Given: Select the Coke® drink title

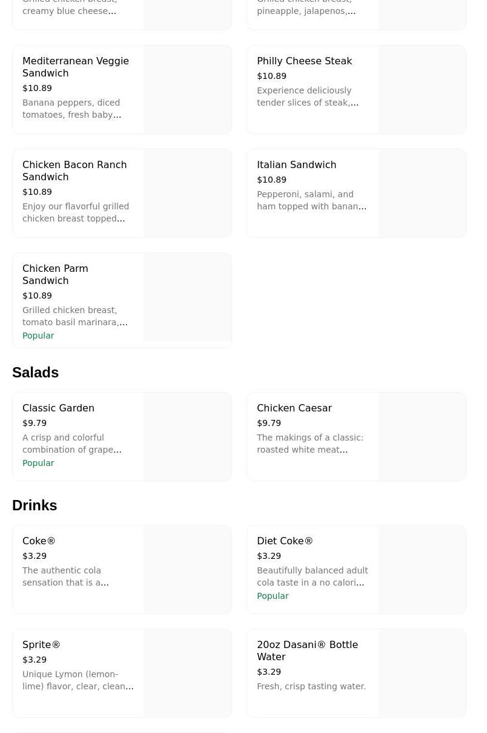Looking at the screenshot, I should pos(39,541).
